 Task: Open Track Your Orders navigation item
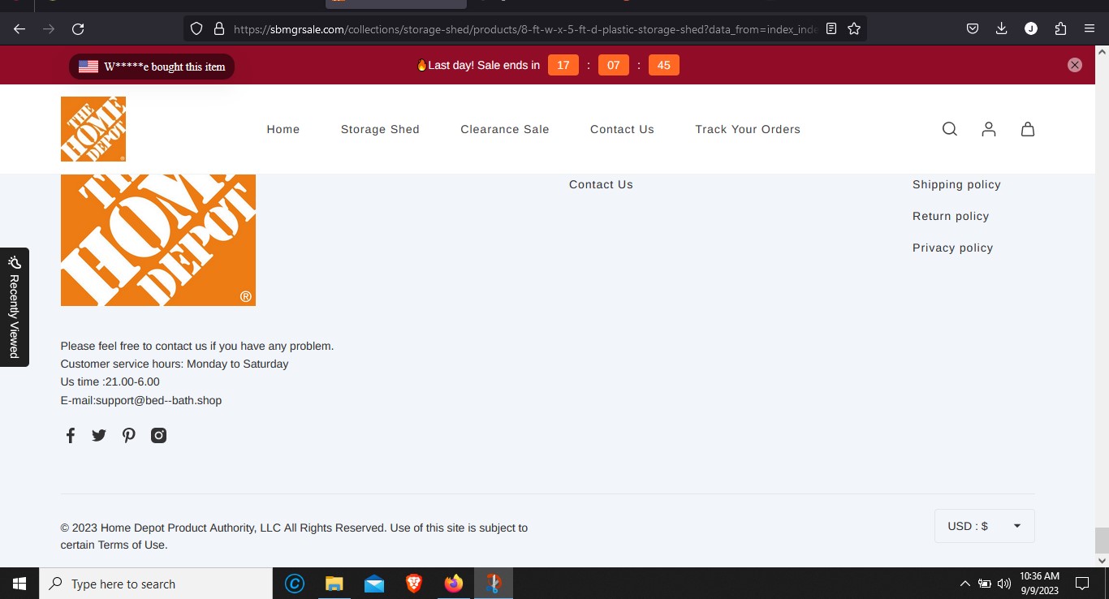tap(748, 129)
